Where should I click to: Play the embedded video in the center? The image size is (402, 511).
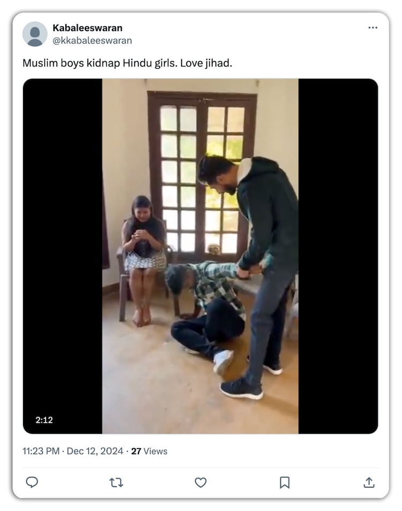200,256
